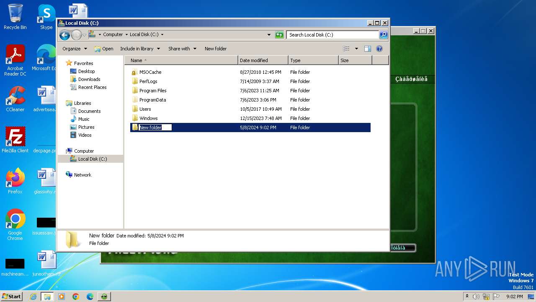Click Computer in the navigation pane

[x=84, y=151]
